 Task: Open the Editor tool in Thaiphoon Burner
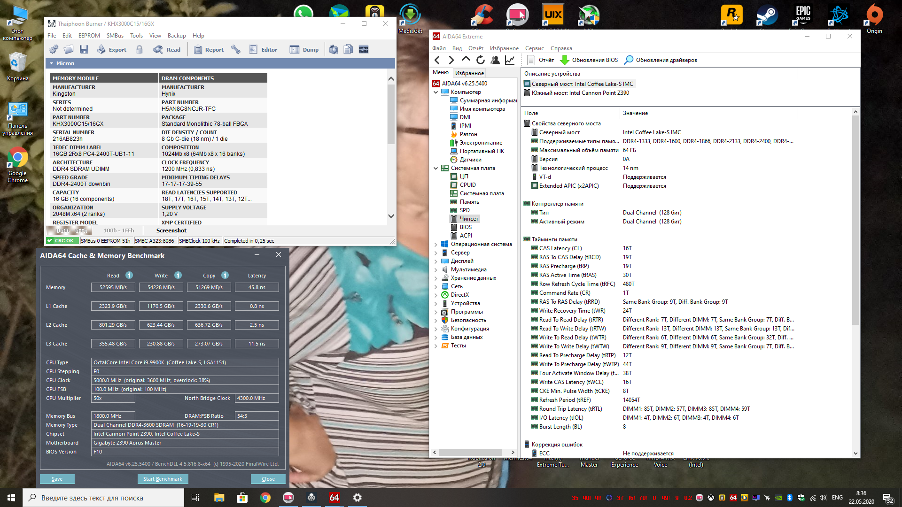coord(263,50)
